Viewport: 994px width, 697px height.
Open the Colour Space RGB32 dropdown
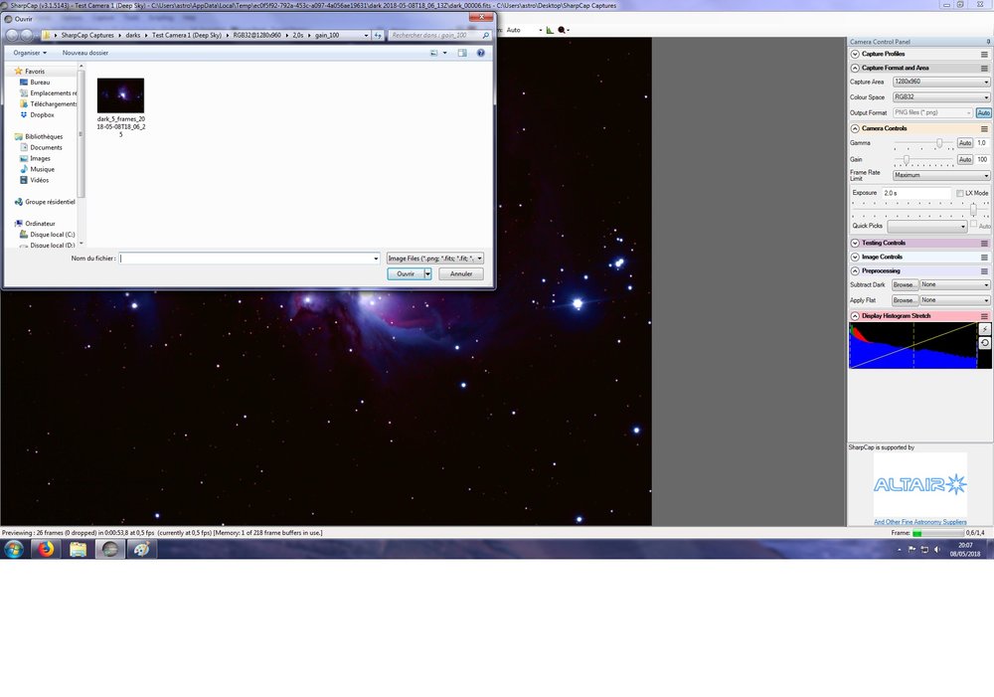940,97
